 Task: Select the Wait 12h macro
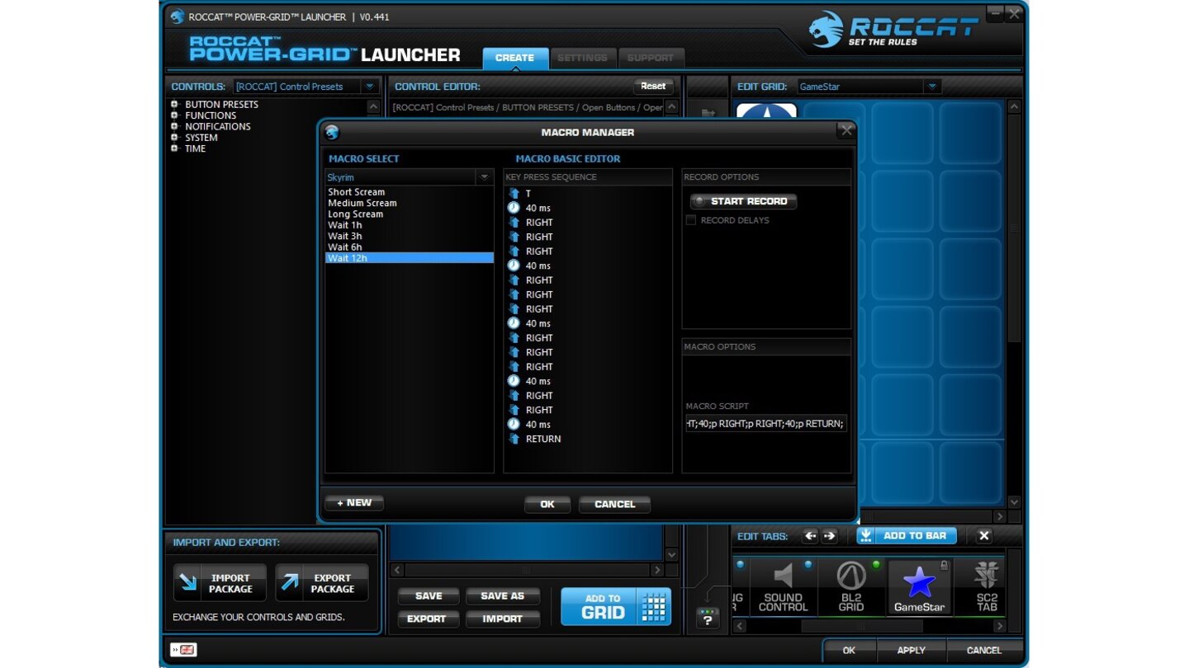410,258
